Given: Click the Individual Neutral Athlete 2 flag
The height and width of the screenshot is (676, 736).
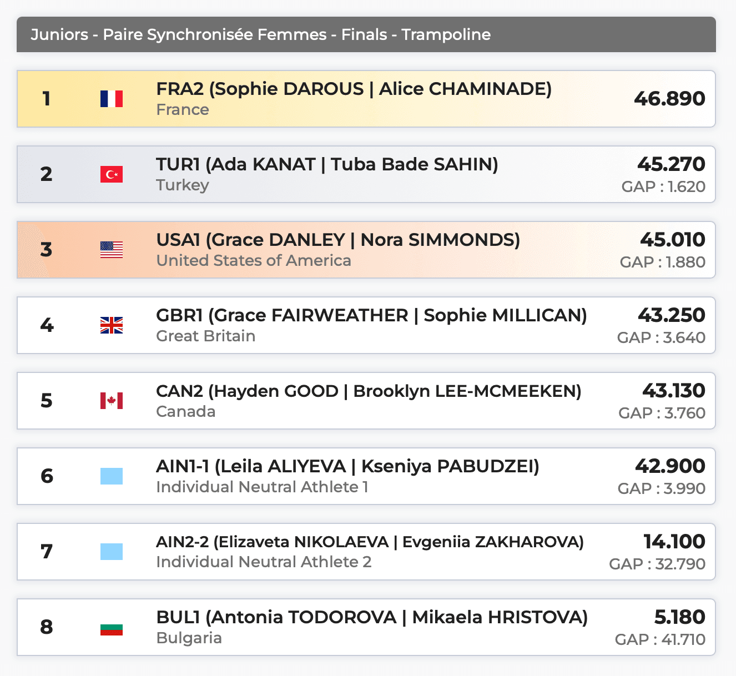Looking at the screenshot, I should pyautogui.click(x=112, y=552).
